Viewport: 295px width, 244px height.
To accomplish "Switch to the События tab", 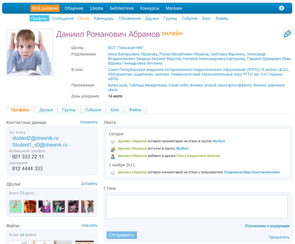I will coord(93,110).
